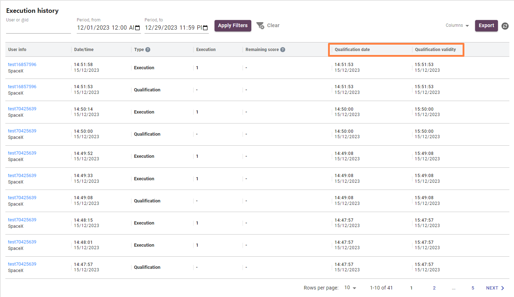The image size is (514, 297).
Task: Click the User info column header
Action: coord(17,50)
